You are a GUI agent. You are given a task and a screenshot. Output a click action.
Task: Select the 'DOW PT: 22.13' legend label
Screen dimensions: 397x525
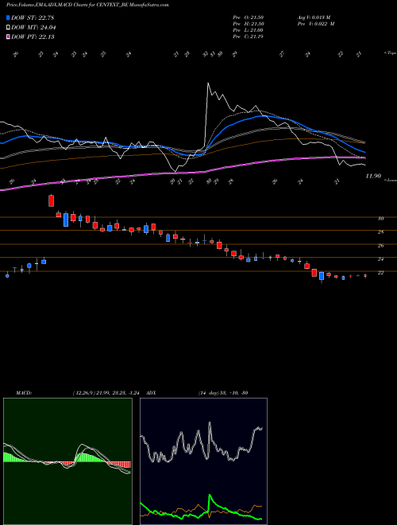pyautogui.click(x=33, y=37)
